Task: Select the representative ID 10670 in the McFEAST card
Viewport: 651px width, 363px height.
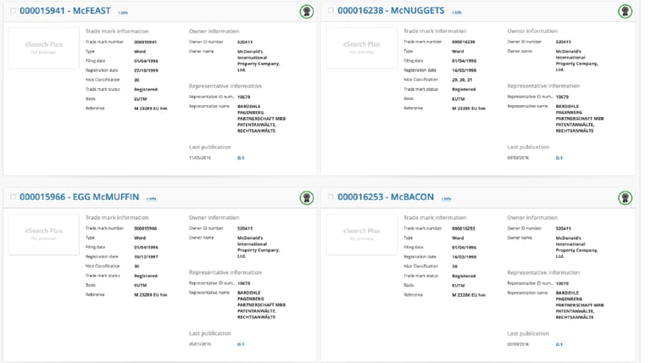Action: coord(244,97)
